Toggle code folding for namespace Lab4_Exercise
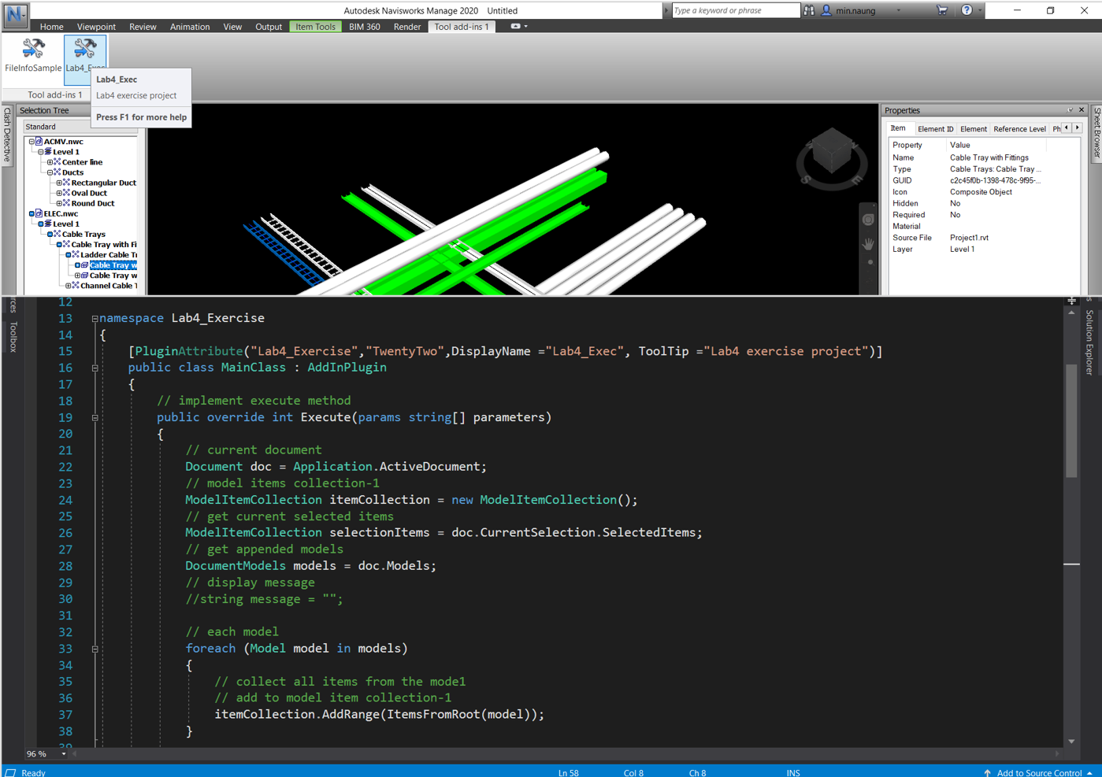This screenshot has height=777, width=1102. coord(95,319)
